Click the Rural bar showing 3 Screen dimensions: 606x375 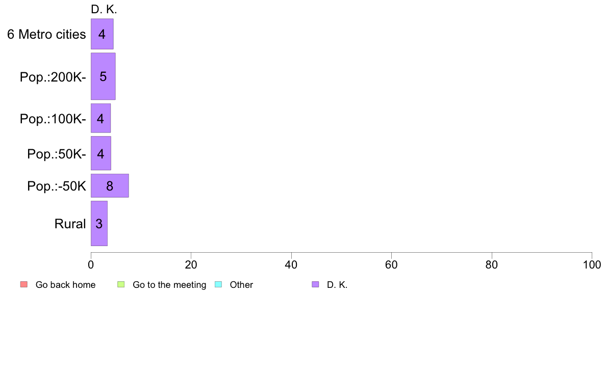pos(99,224)
